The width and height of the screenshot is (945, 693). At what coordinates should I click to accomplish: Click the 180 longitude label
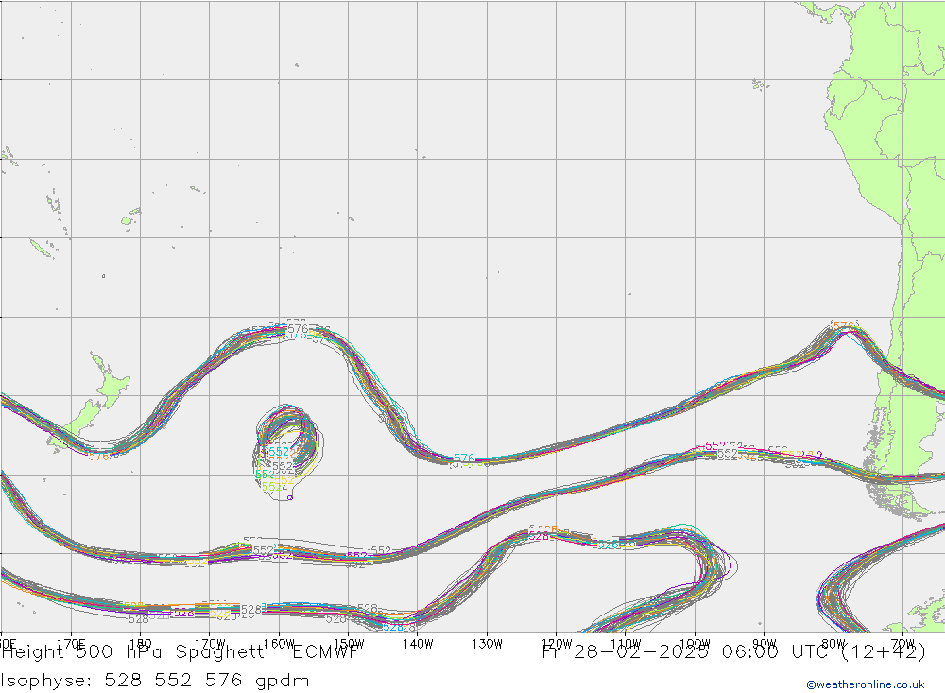coord(141,644)
